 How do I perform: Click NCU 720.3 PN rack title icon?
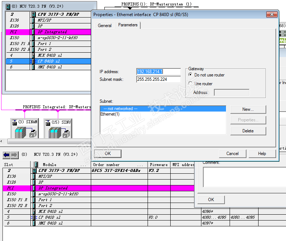[x=8, y=7]
